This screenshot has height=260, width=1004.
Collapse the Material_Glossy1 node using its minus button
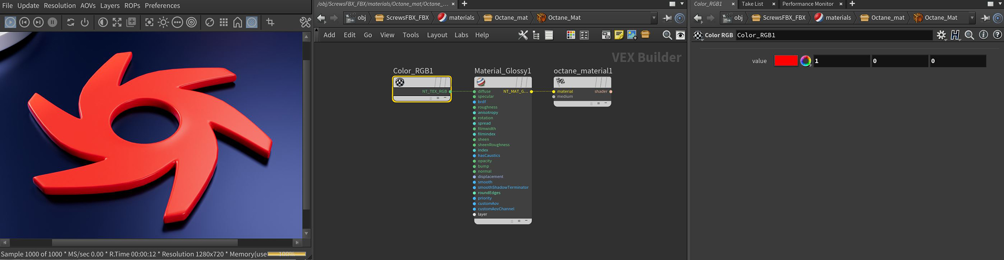[526, 221]
